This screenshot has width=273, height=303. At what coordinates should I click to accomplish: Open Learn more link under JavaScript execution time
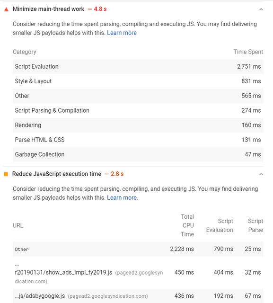(123, 198)
